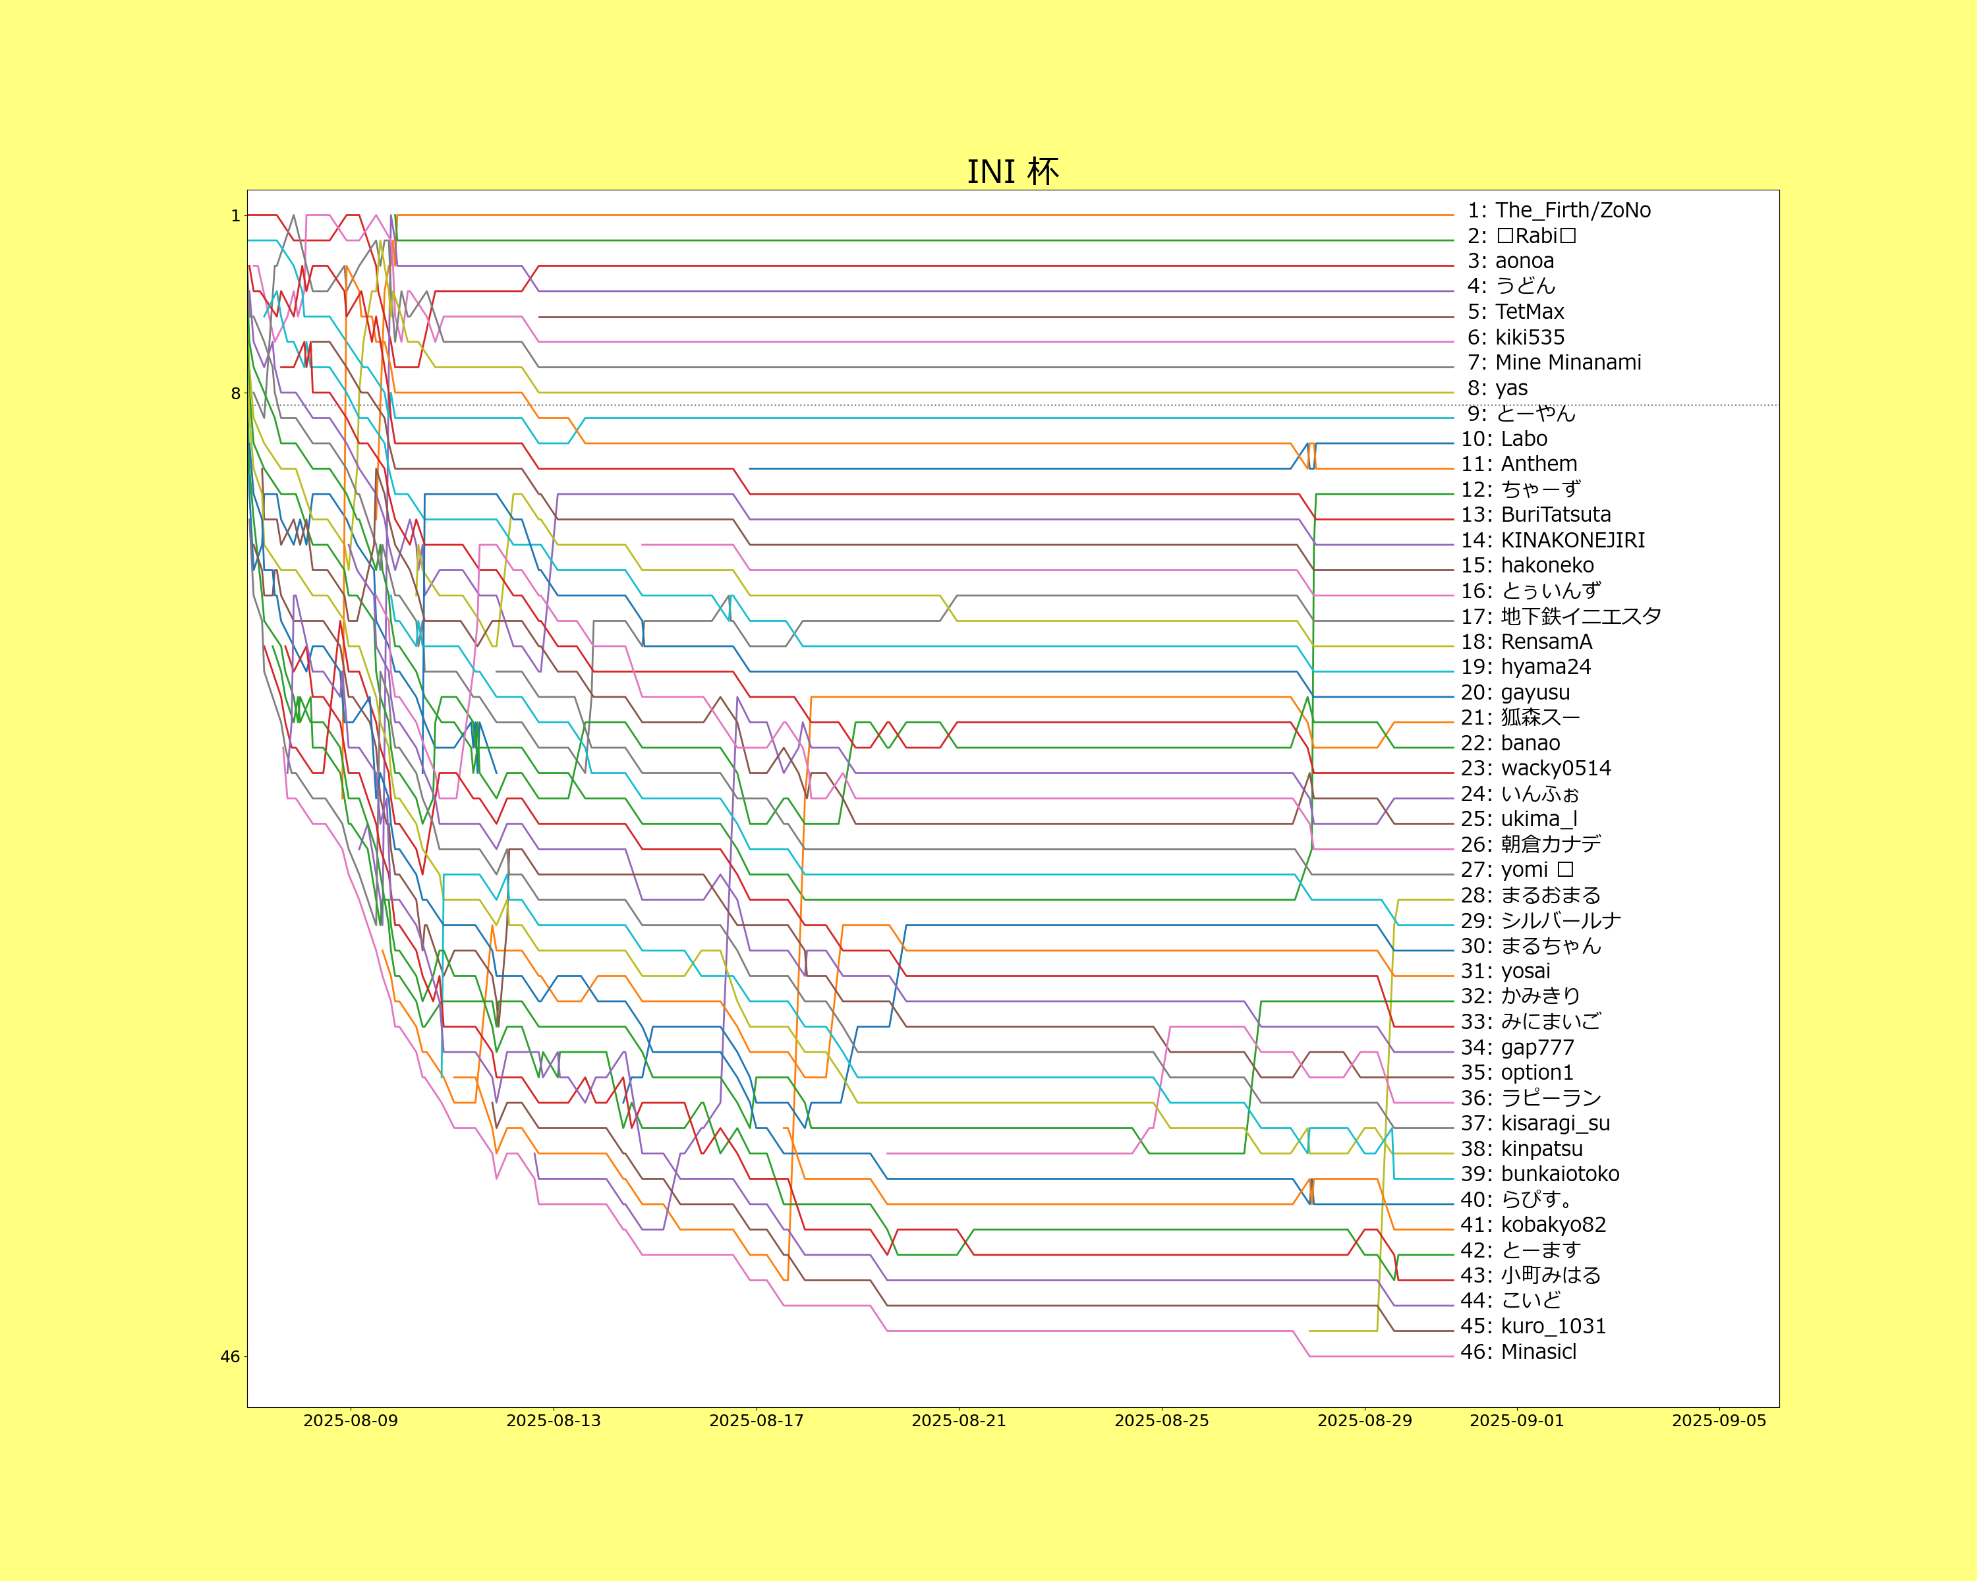Click the 14: KINAKONEJIRI label
This screenshot has width=1977, height=1581.
(1553, 541)
